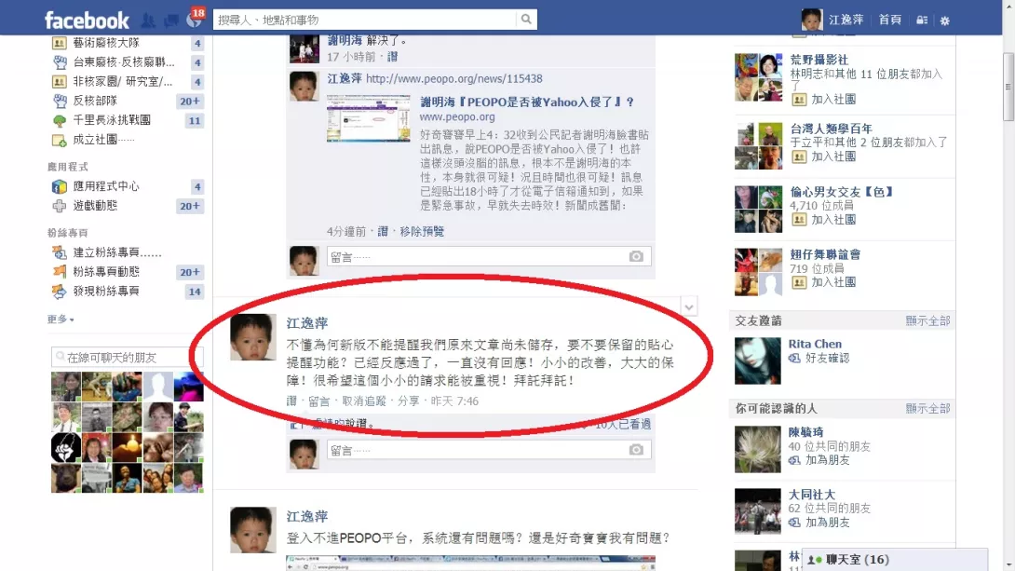Confirm Rita Chen friend request 好友確認
Image resolution: width=1015 pixels, height=571 pixels.
pyautogui.click(x=819, y=358)
